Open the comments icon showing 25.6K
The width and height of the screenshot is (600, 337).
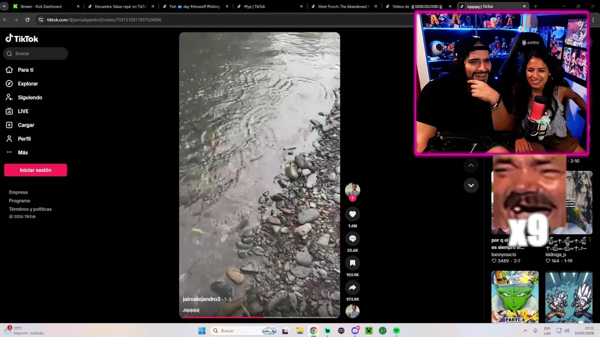pyautogui.click(x=352, y=239)
